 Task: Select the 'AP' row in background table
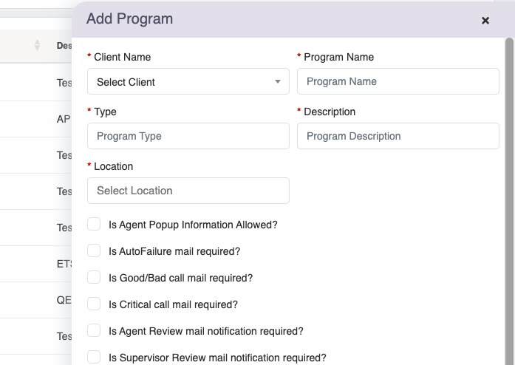click(63, 119)
